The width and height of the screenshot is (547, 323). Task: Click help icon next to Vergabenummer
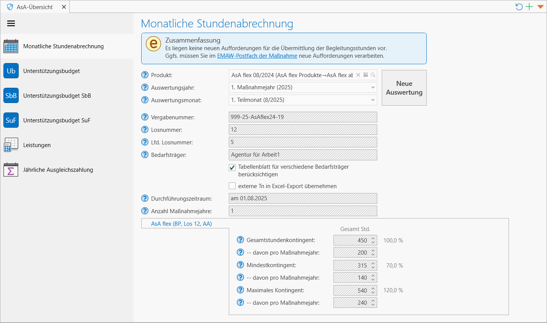145,117
